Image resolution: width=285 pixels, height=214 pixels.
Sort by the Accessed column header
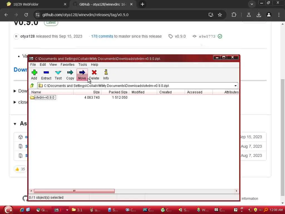point(199,92)
